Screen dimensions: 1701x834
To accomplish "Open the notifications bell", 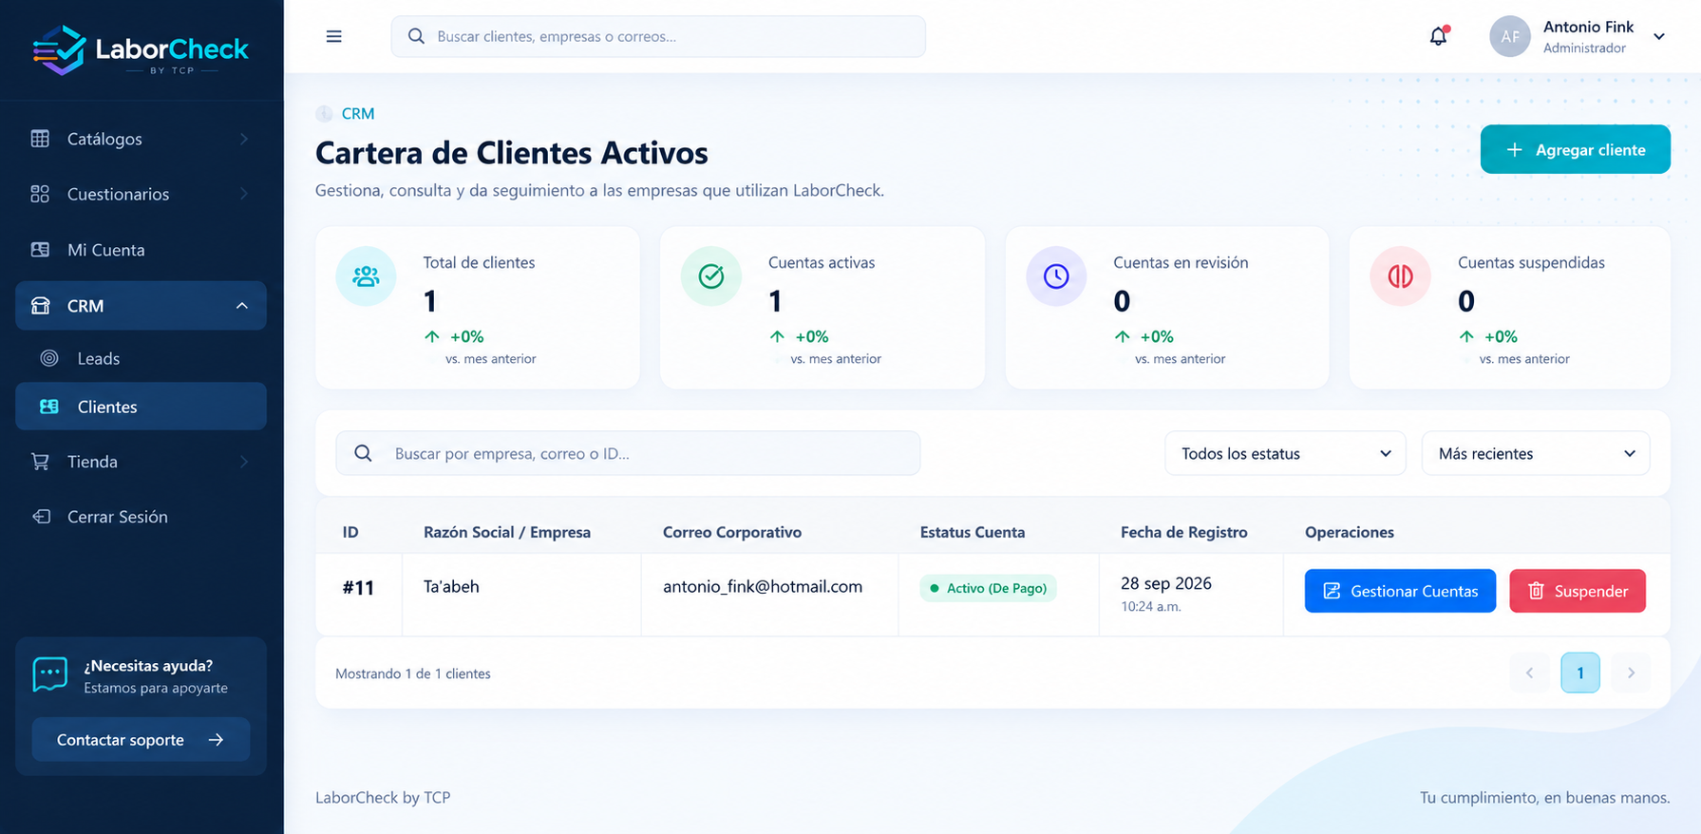I will click(x=1439, y=36).
